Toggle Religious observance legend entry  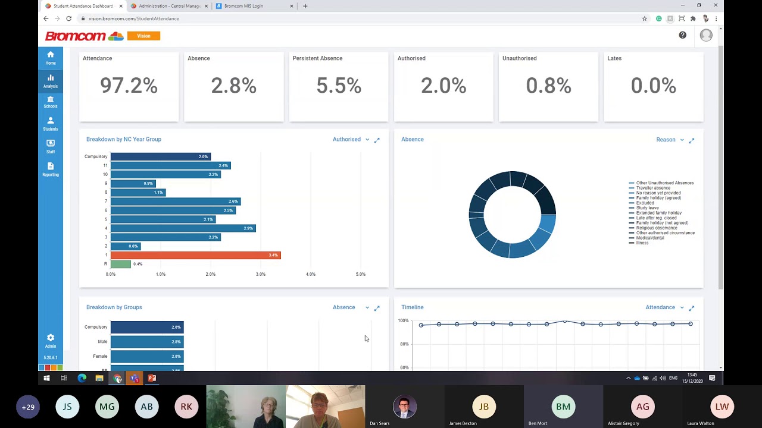[654, 228]
